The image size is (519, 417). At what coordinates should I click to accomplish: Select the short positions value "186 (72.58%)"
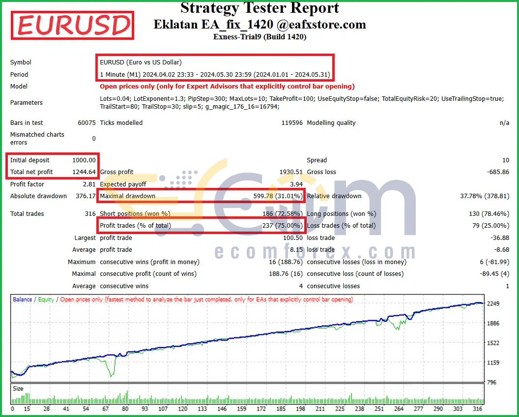[x=283, y=214]
